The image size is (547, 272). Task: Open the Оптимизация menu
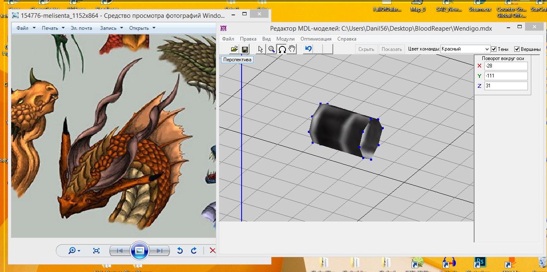pyautogui.click(x=316, y=39)
